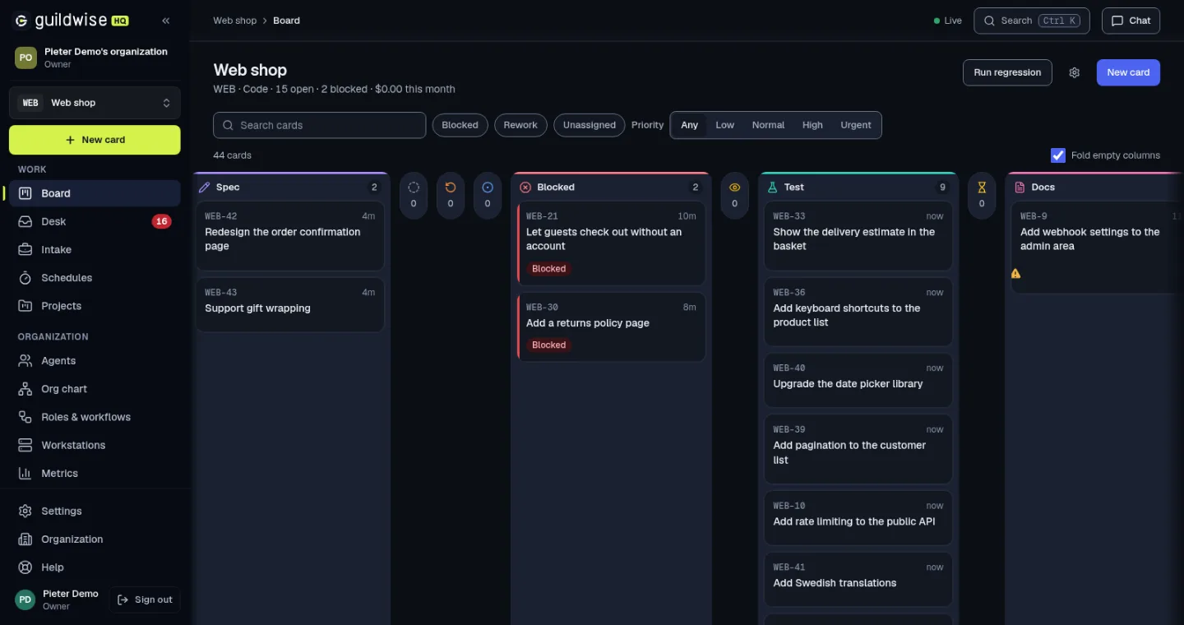Expand the folded hourglass column
This screenshot has width=1184, height=625.
tap(982, 195)
